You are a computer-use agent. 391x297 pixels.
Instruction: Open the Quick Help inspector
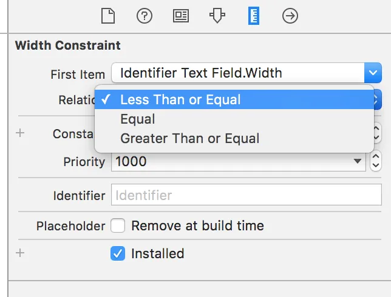[x=144, y=16]
